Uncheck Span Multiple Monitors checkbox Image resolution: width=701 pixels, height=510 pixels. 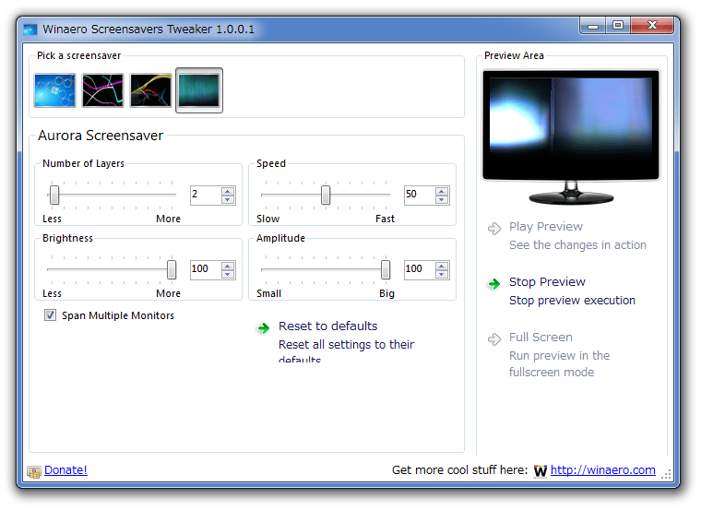click(x=50, y=315)
